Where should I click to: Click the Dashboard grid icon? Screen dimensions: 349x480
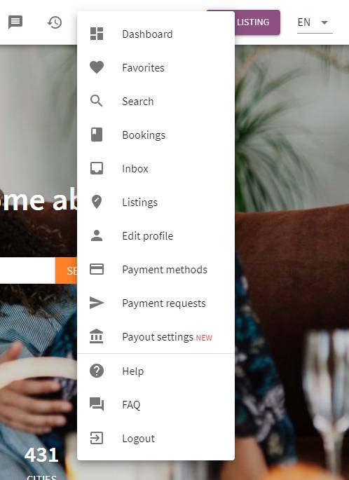[97, 34]
